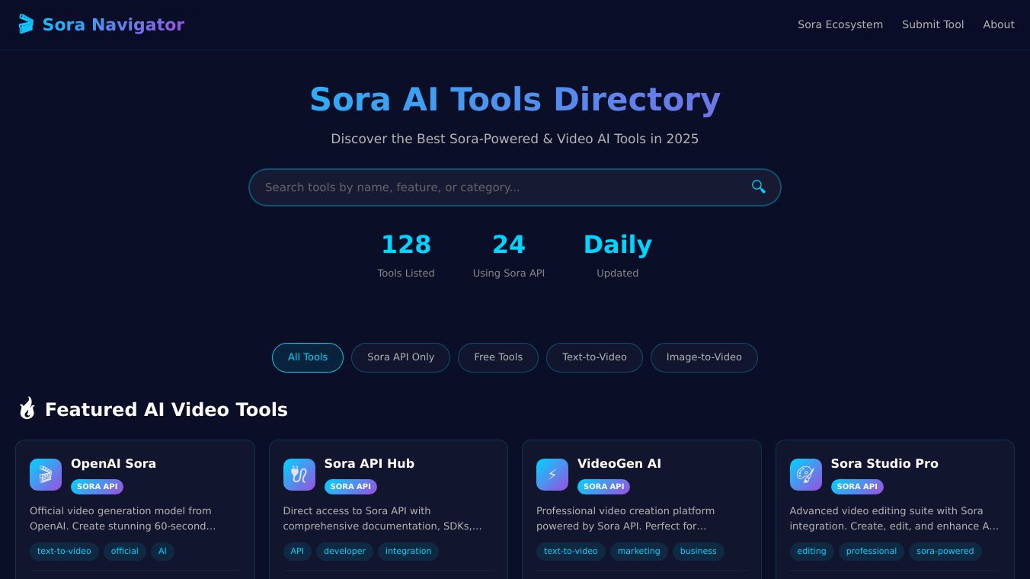
Task: Click the 24 Using Sora API stat
Action: click(509, 255)
